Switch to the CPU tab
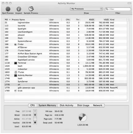The image size is (133, 134). point(32,105)
